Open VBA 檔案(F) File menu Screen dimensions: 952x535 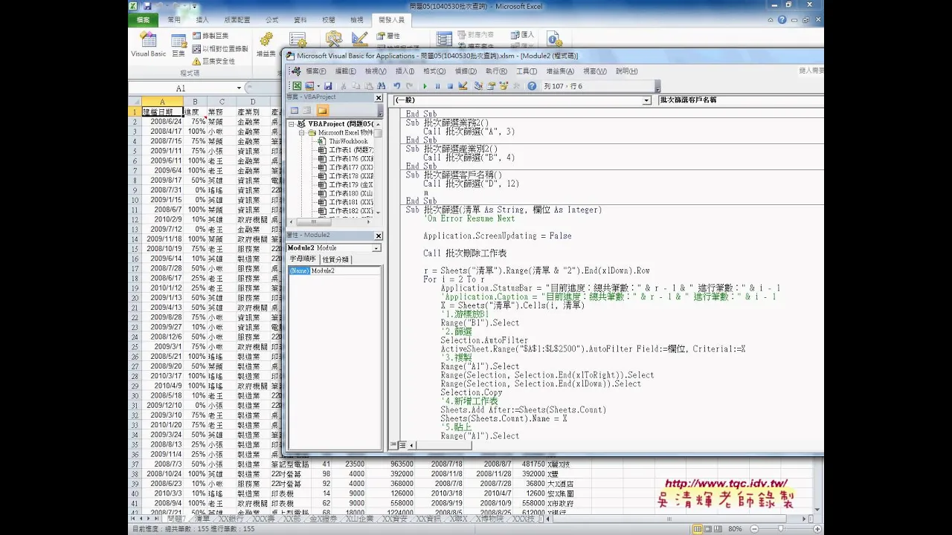(x=315, y=71)
